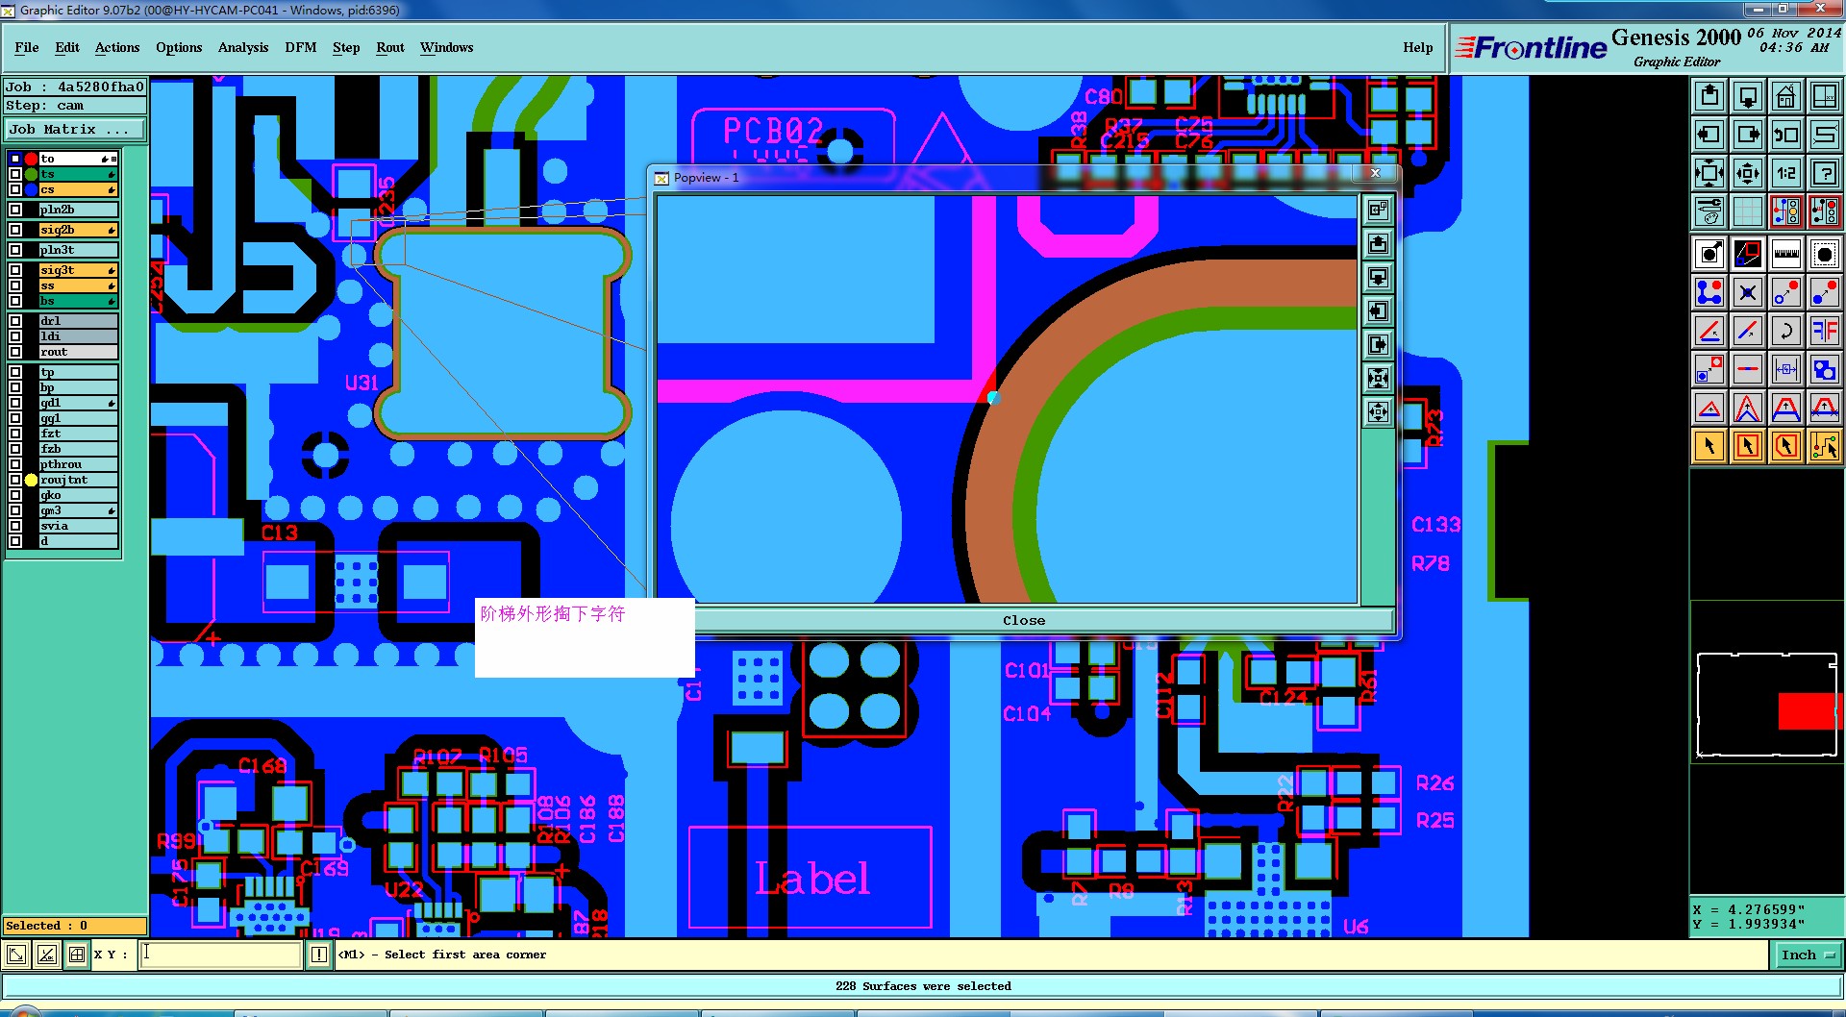Screen dimensions: 1846x1017
Task: Click the pan left icon in main toolbar
Action: point(1709,135)
